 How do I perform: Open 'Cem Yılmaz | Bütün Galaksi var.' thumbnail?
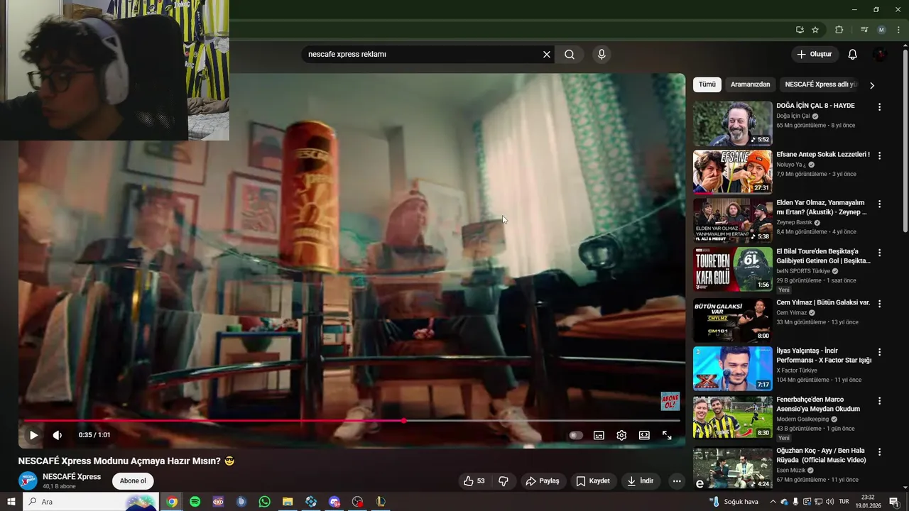click(x=732, y=320)
